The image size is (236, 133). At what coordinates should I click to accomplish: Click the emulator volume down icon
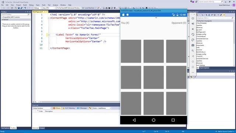point(193,29)
